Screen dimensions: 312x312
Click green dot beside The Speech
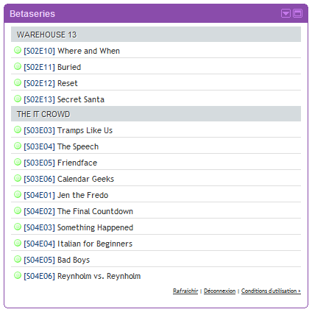[18, 146]
